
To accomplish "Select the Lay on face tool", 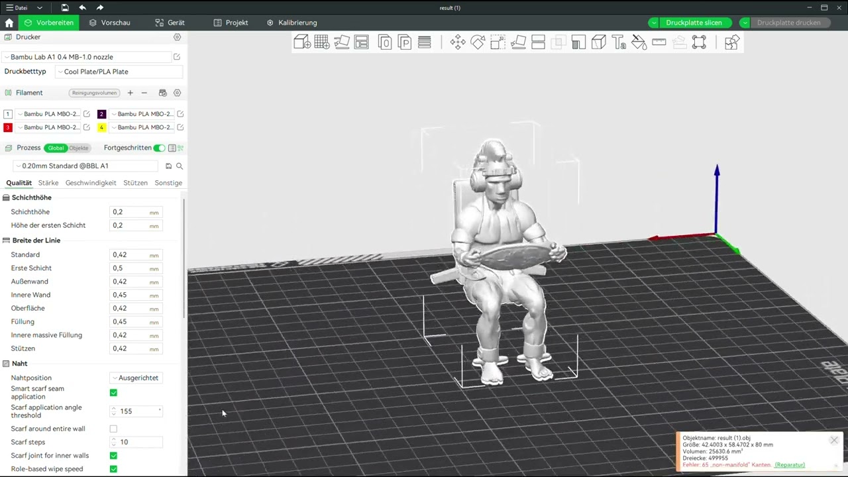I will tap(518, 42).
